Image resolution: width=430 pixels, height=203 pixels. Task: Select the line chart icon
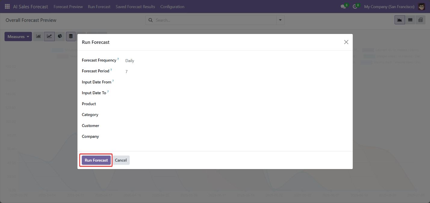point(49,36)
